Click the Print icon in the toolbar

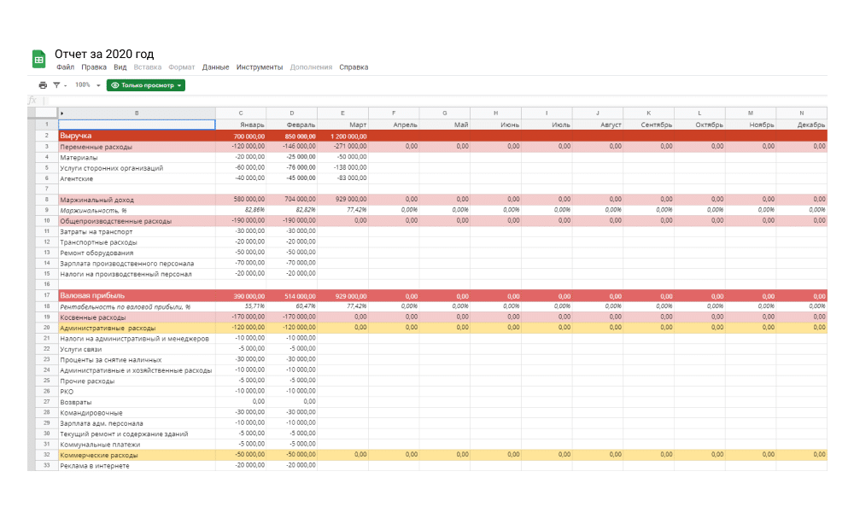point(43,85)
